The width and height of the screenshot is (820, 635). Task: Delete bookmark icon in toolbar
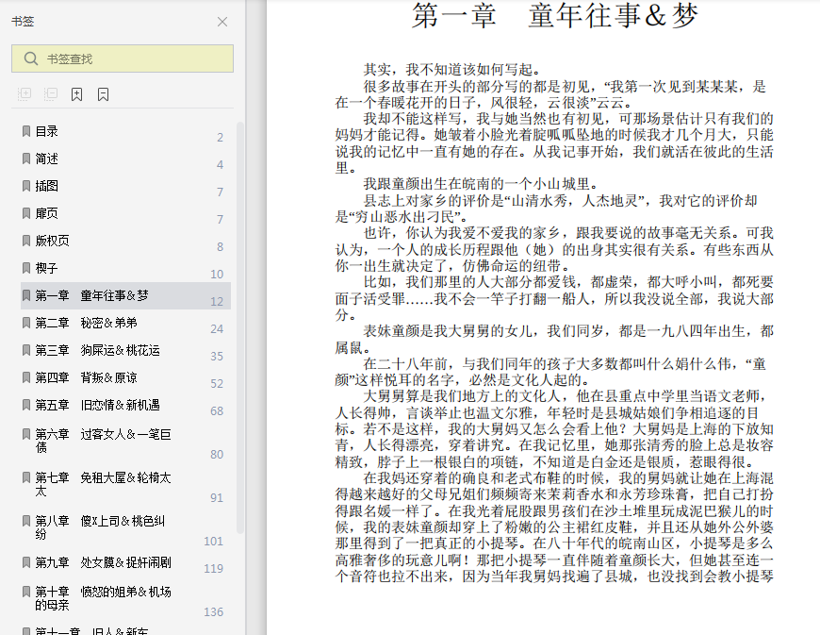[104, 94]
